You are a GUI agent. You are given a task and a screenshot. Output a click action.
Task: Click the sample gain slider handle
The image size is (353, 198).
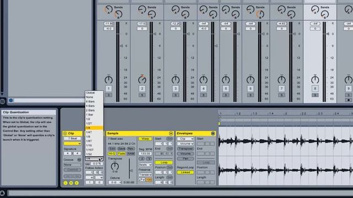tap(131, 170)
